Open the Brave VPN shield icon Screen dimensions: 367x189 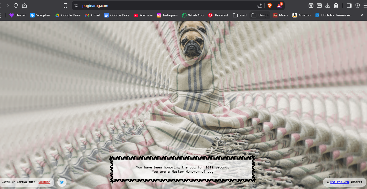point(358,6)
